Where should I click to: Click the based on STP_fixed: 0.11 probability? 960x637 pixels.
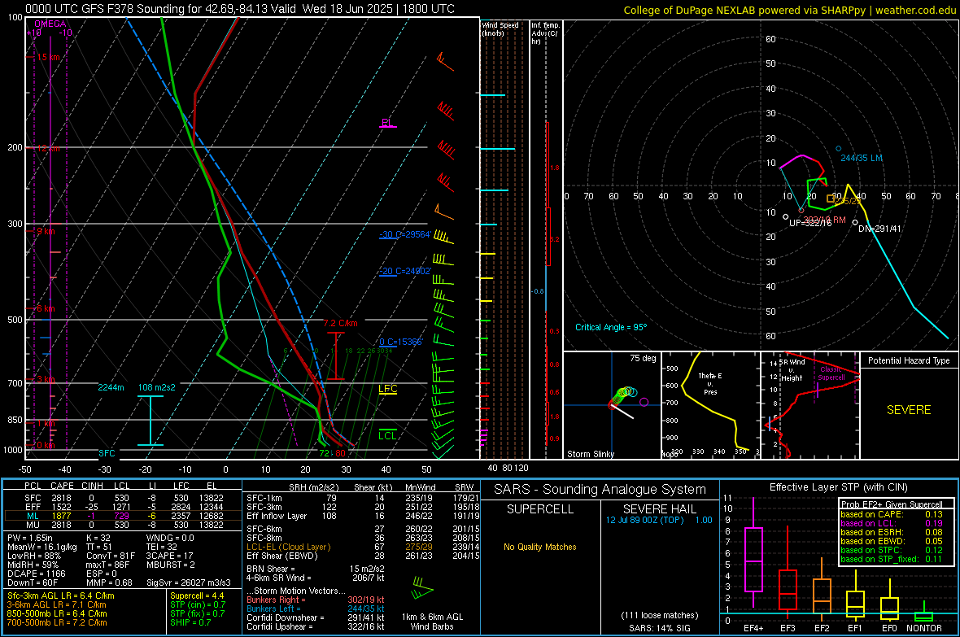click(x=892, y=559)
